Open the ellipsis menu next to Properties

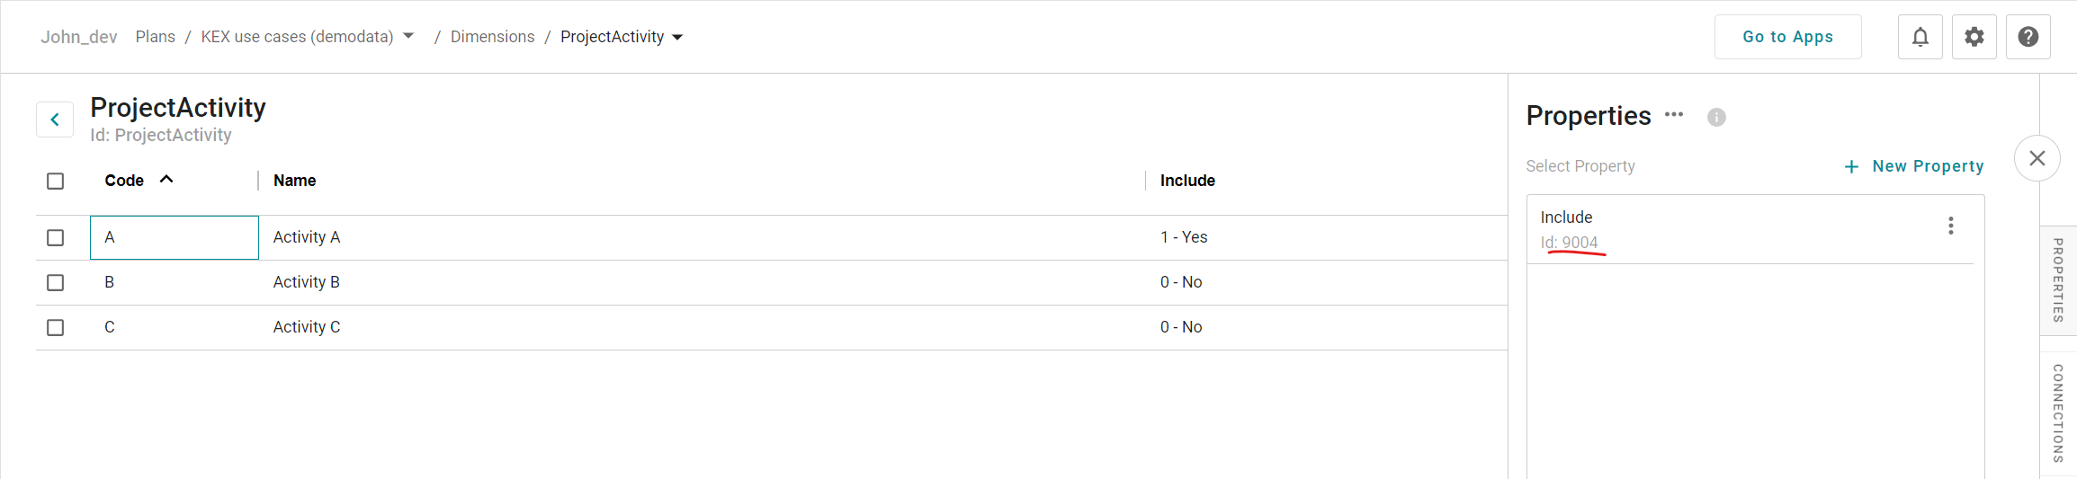click(1673, 115)
